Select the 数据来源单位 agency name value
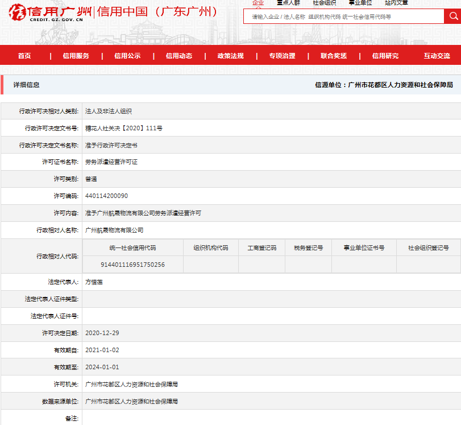Viewport: 461px width, 425px height. click(131, 402)
